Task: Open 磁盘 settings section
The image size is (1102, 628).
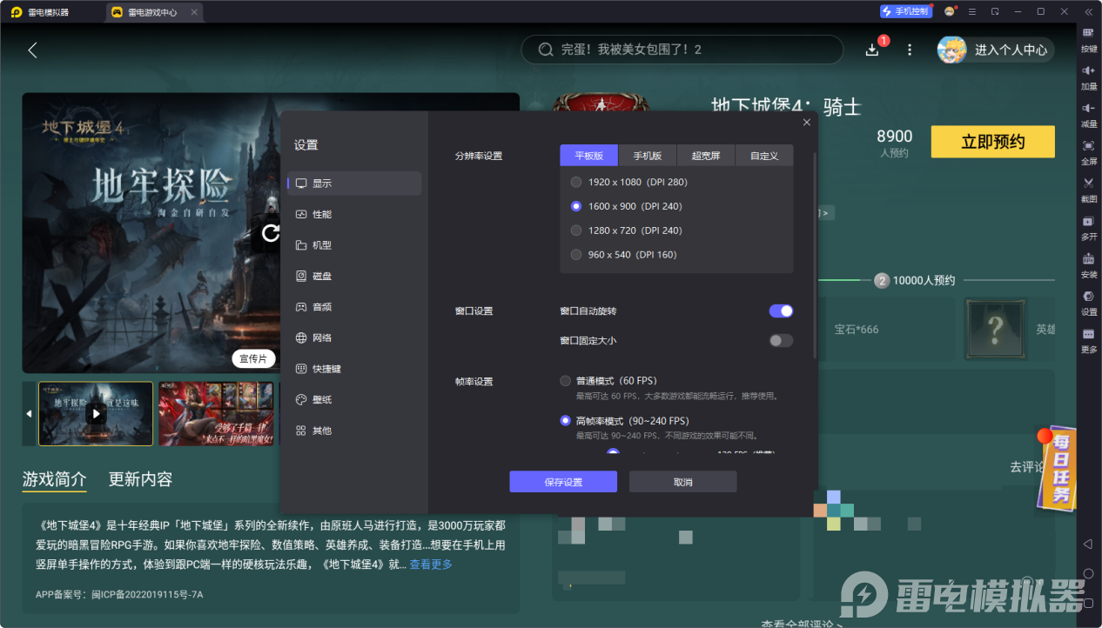Action: pos(354,276)
